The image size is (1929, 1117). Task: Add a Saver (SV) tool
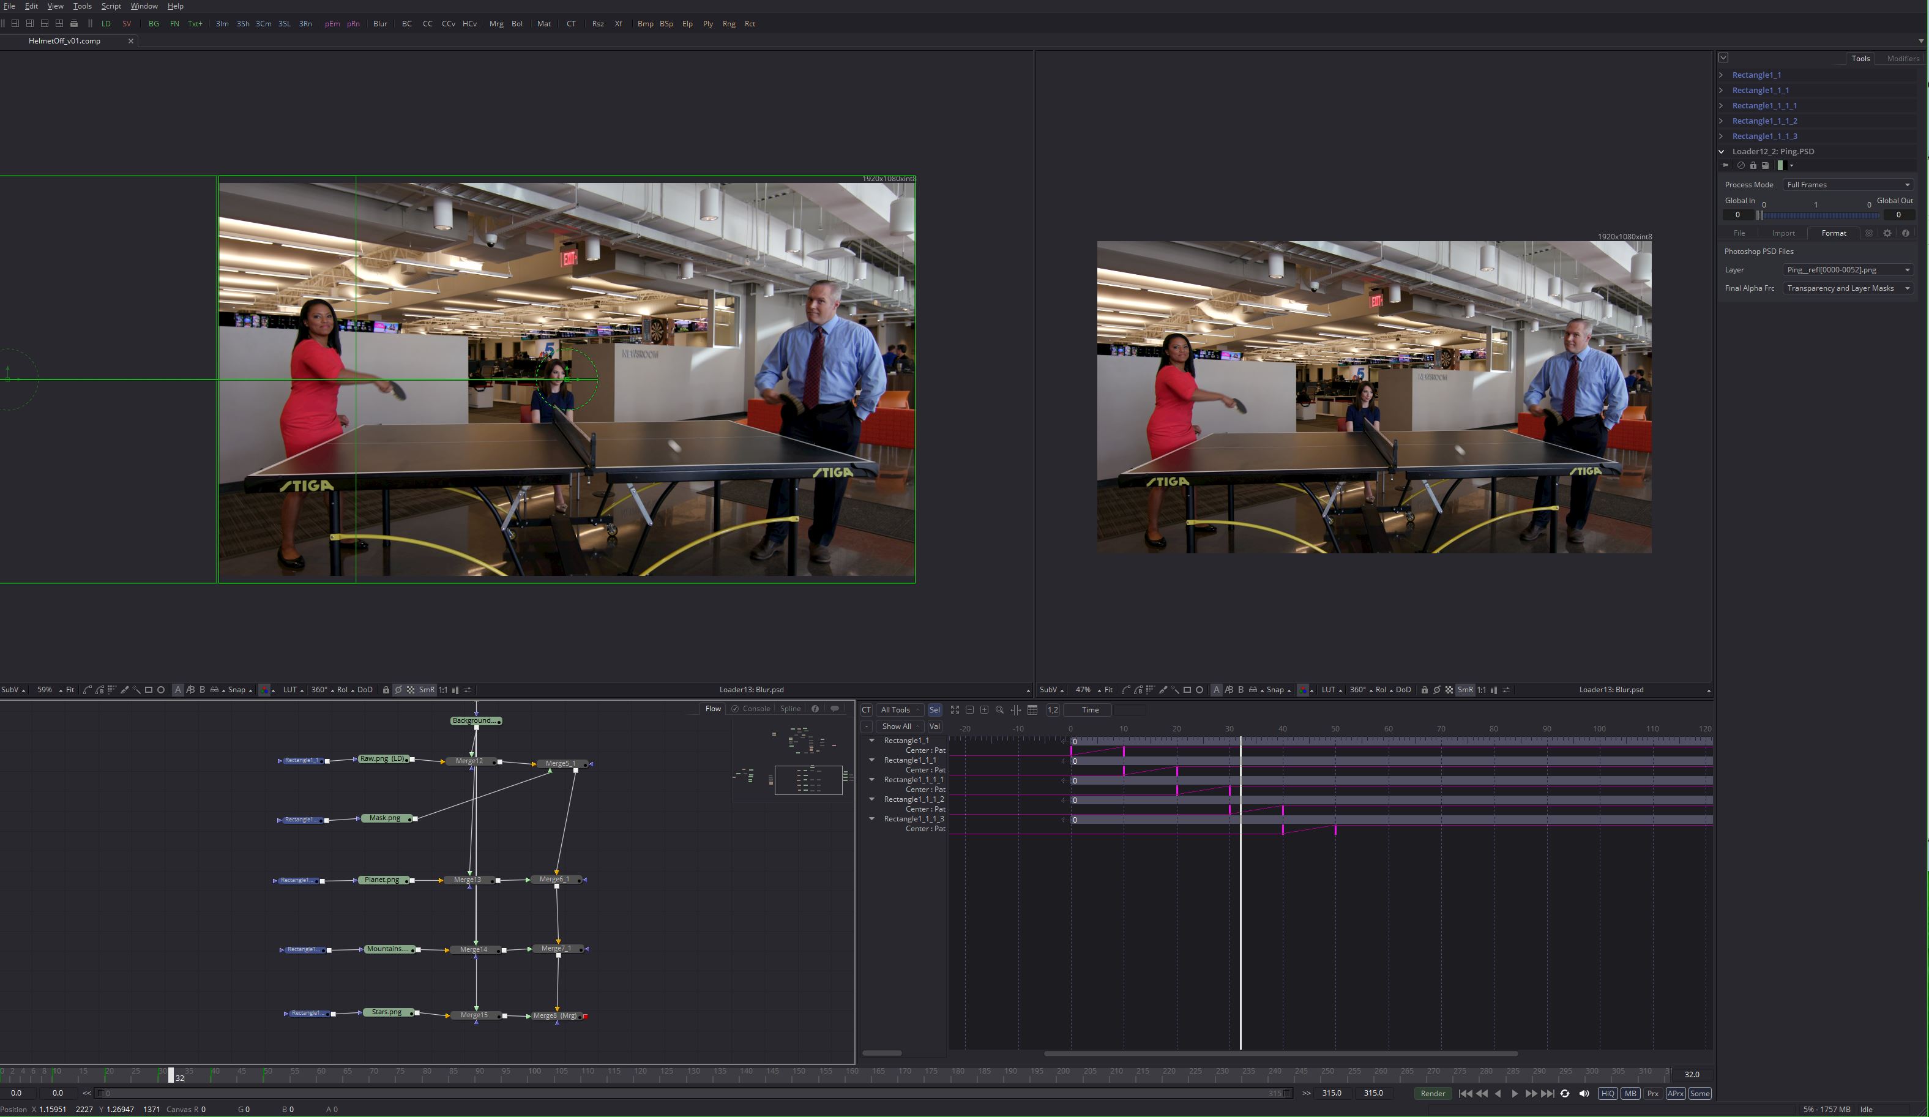click(x=127, y=24)
